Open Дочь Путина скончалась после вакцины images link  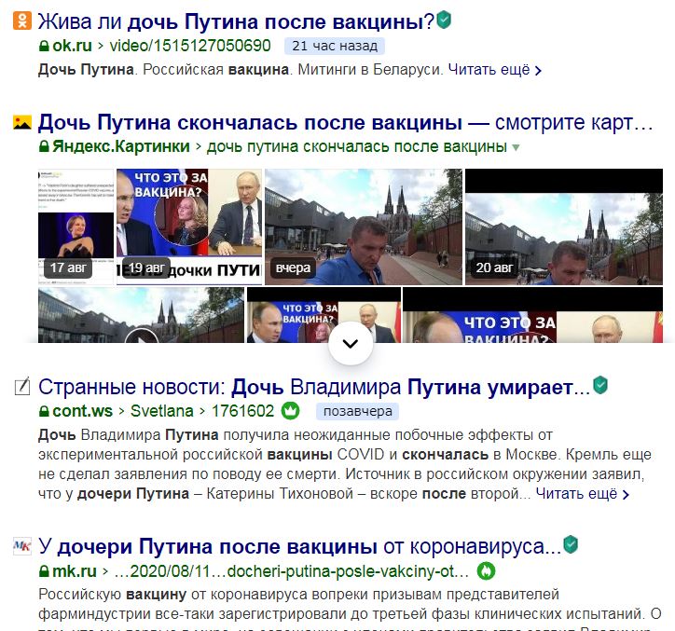pyautogui.click(x=346, y=123)
